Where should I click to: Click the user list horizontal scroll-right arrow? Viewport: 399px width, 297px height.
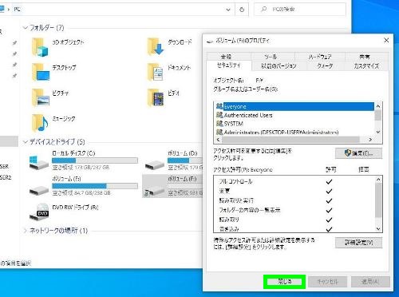click(370, 140)
